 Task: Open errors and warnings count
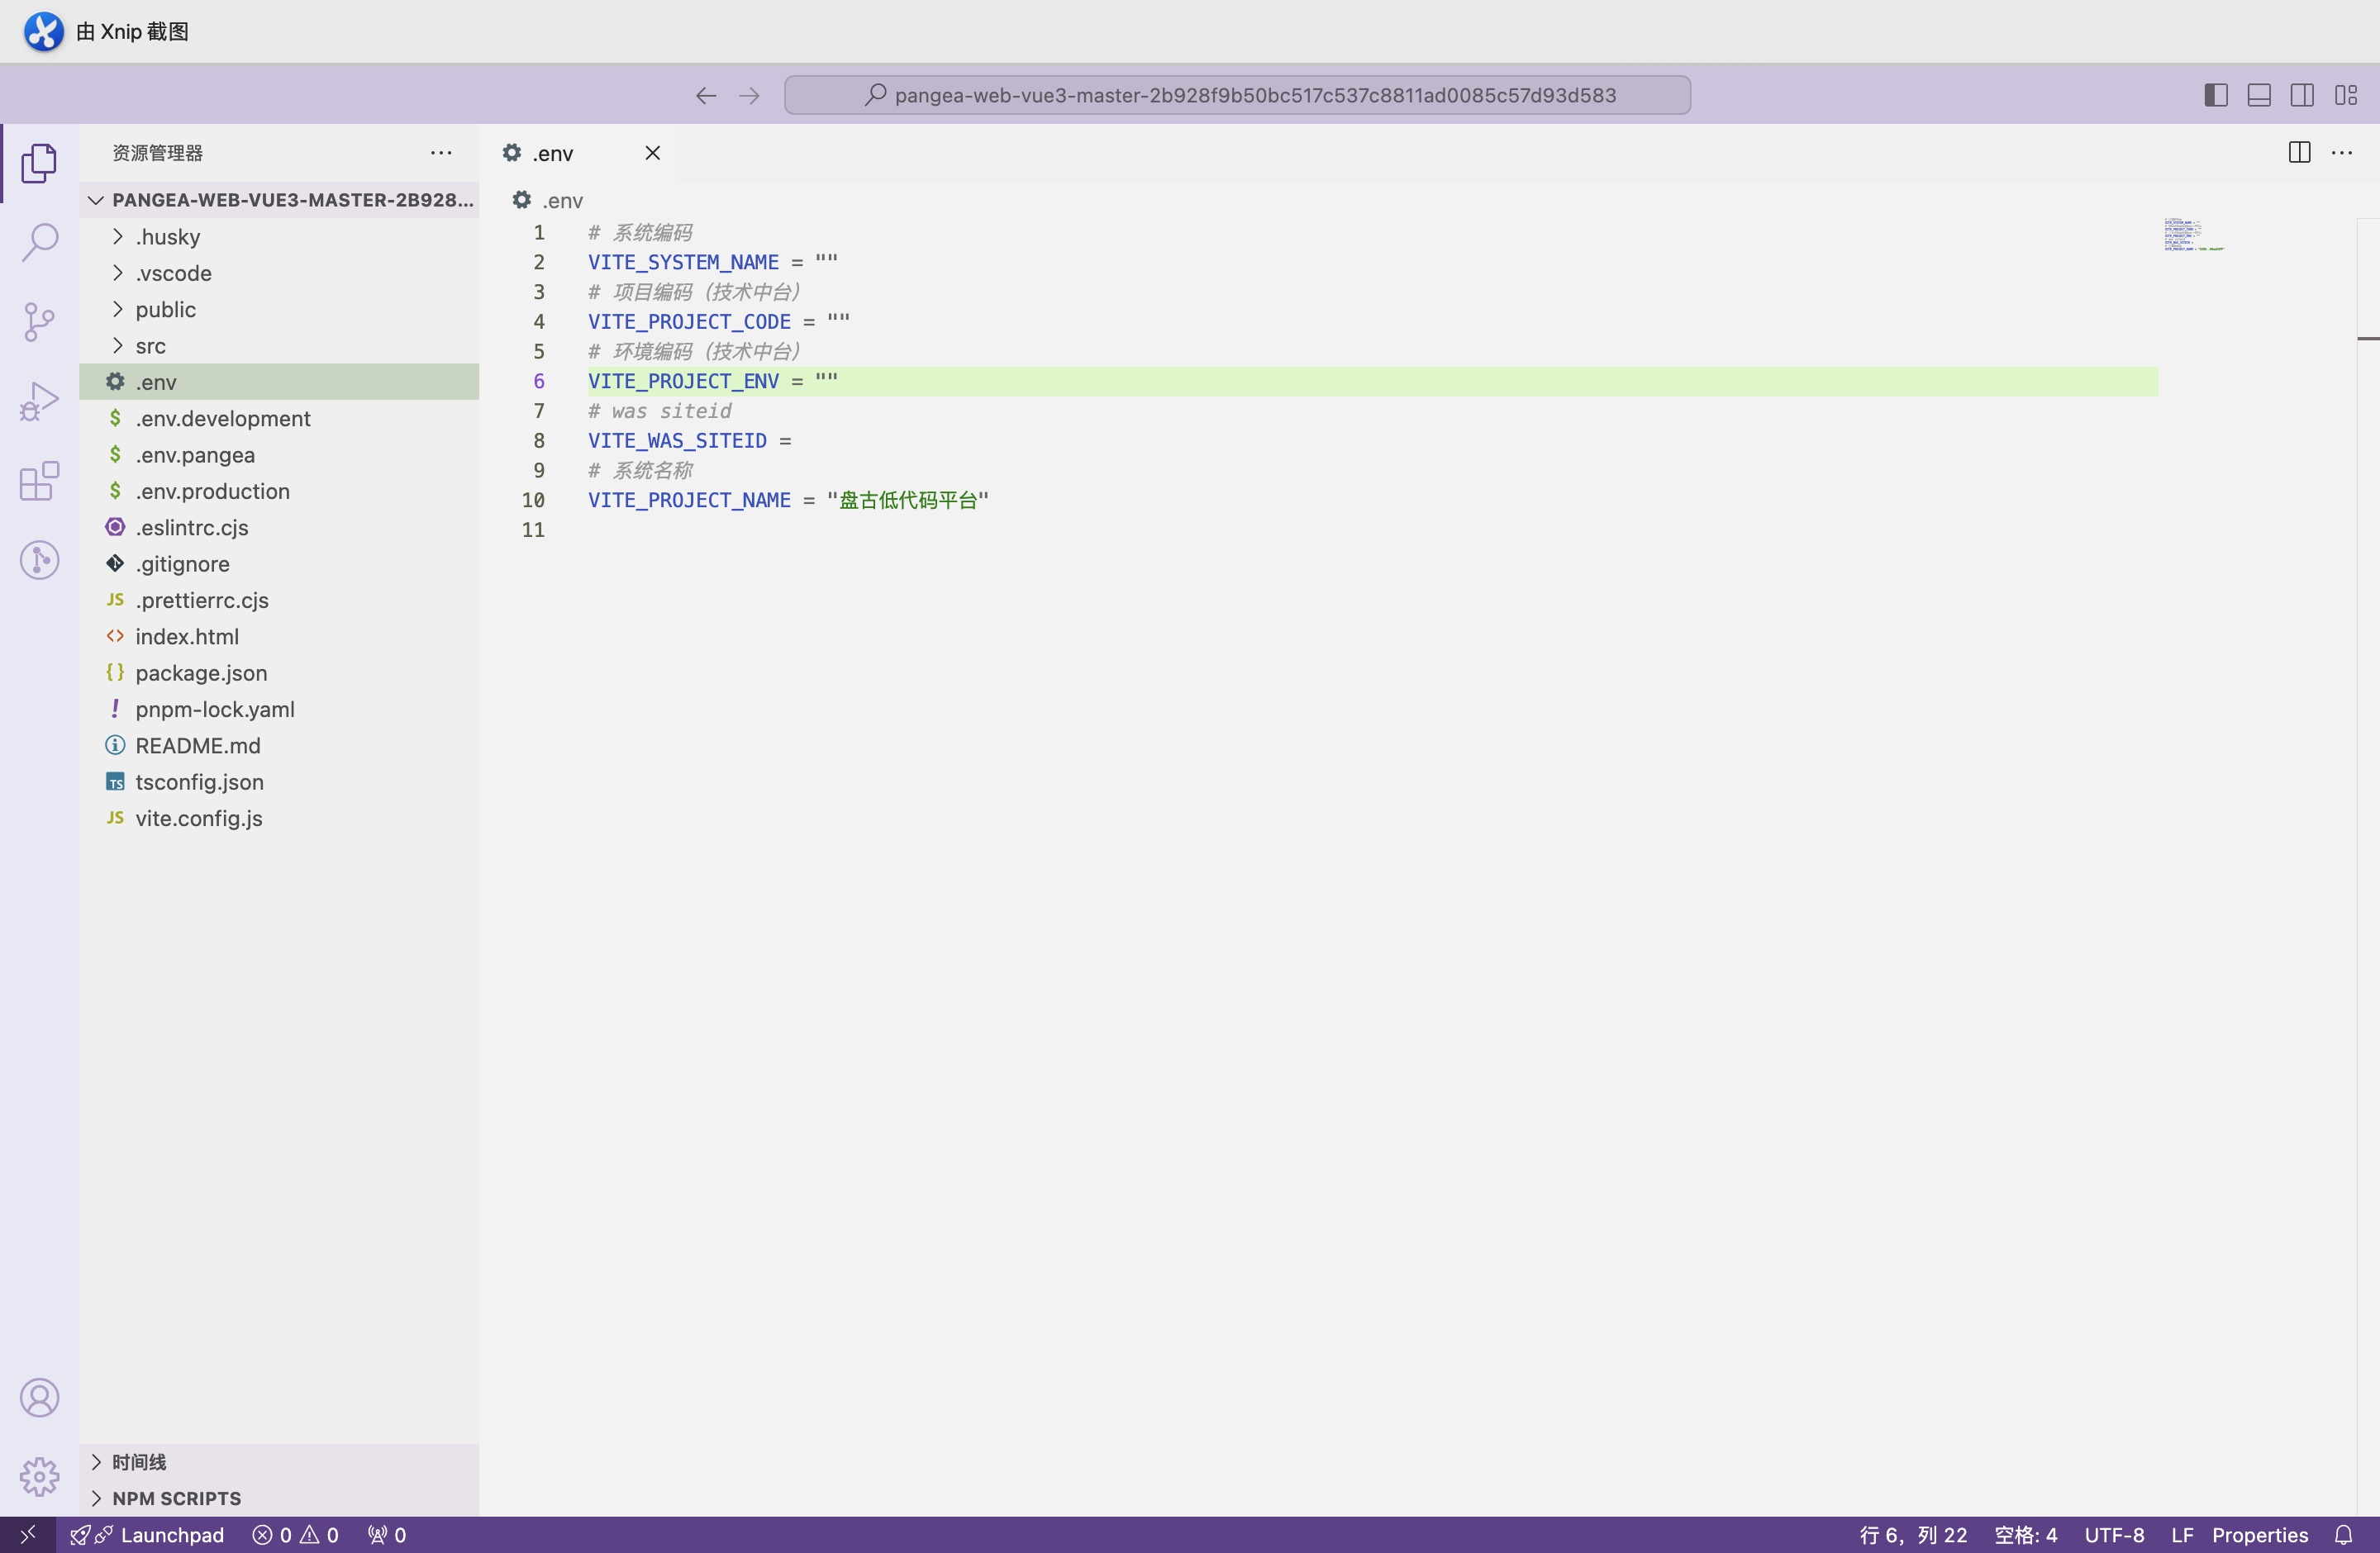(x=296, y=1535)
